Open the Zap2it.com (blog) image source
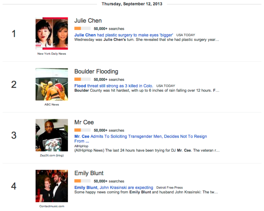 [x=52, y=155]
